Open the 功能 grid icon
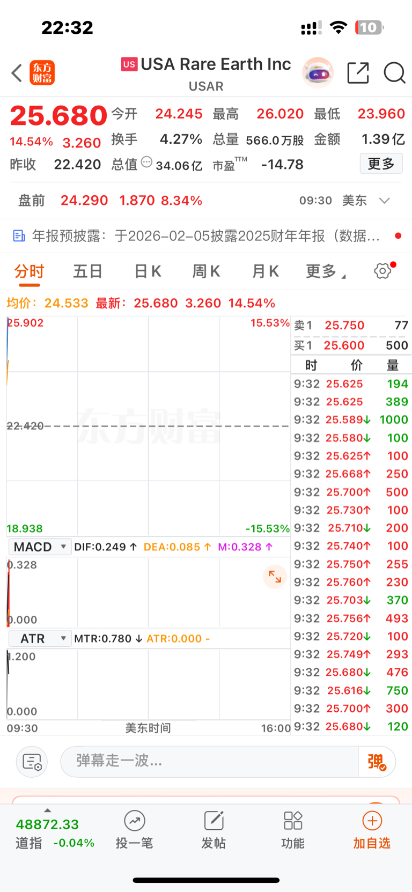412x892 pixels. pos(293,821)
